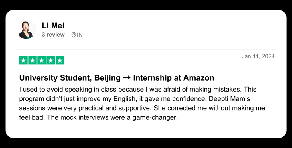Select the first green star
The width and height of the screenshot is (292, 148).
click(23, 60)
